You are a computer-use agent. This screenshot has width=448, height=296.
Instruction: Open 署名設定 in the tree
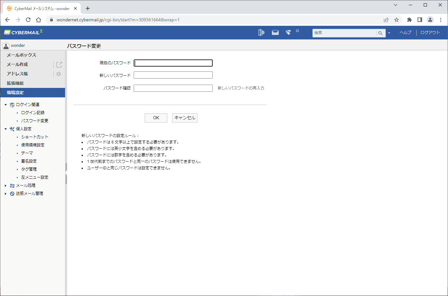[29, 161]
